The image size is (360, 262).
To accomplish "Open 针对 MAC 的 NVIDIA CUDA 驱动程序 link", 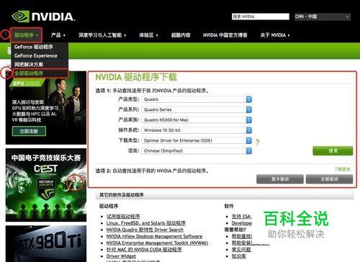I will pos(144,250).
